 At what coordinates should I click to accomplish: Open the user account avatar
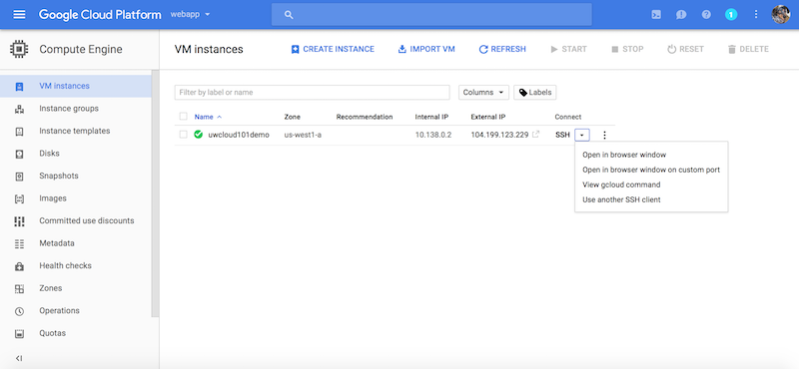pos(781,15)
